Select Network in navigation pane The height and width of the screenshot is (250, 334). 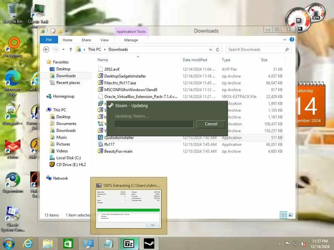60,178
